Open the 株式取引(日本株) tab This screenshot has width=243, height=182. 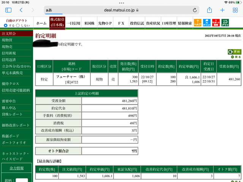pos(57,23)
